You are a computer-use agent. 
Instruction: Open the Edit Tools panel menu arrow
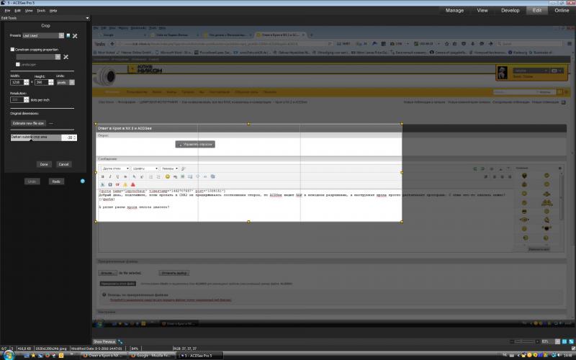coord(87,18)
